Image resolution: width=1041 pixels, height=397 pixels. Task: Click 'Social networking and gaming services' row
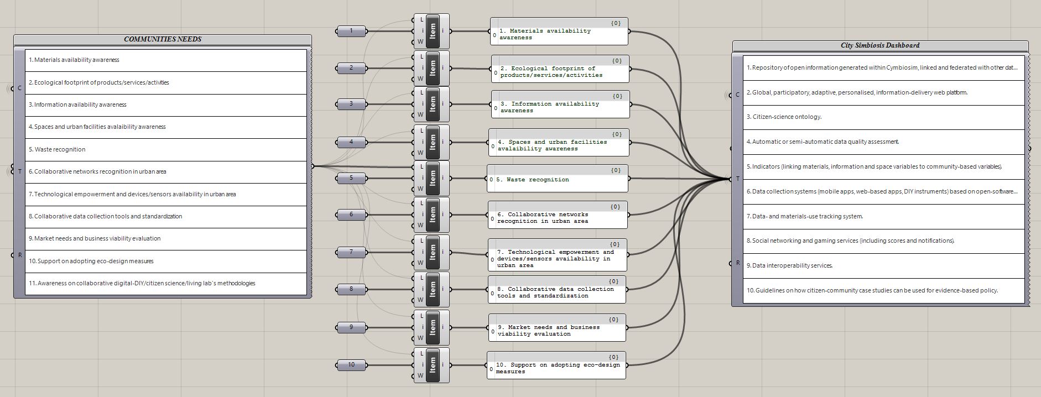[x=884, y=241]
